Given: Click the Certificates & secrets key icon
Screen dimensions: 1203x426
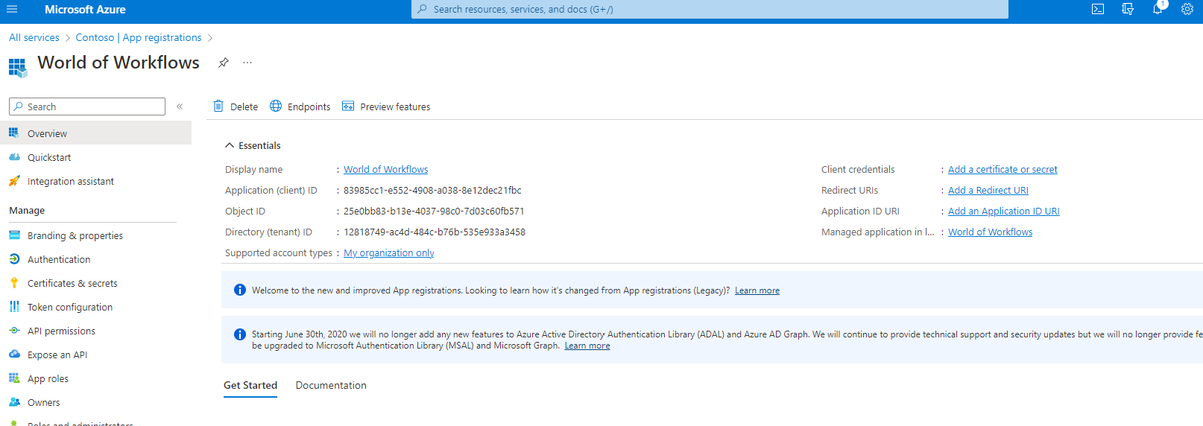Looking at the screenshot, I should coord(14,283).
